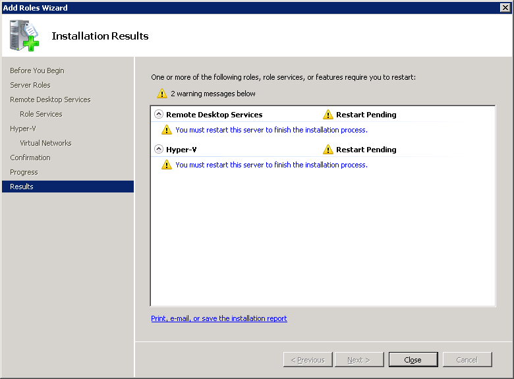
Task: Select Before You Begin in sidebar
Action: [37, 71]
